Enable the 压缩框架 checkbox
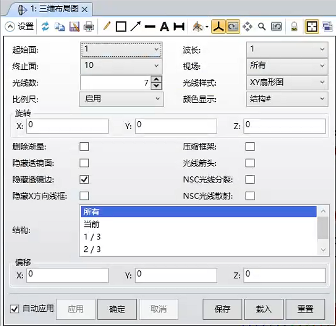 point(250,147)
